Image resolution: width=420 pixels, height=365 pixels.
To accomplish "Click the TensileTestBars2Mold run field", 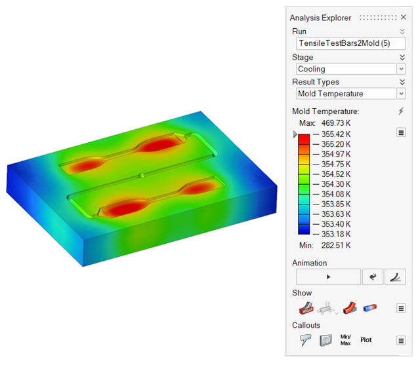I will 350,43.
